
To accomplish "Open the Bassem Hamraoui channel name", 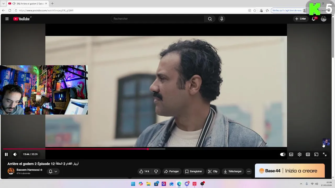I will click(x=28, y=170).
